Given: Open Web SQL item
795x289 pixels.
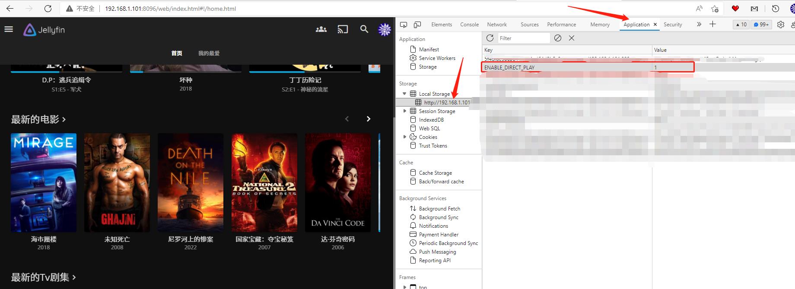Looking at the screenshot, I should coord(429,128).
